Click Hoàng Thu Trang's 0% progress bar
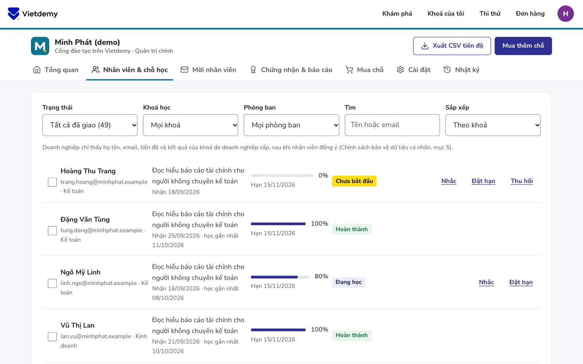583x364 pixels. click(282, 175)
